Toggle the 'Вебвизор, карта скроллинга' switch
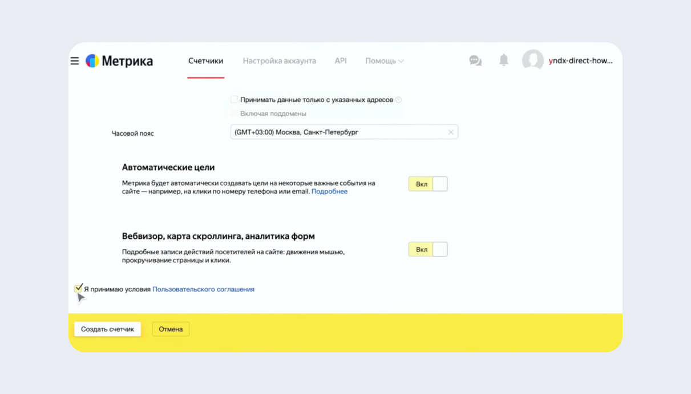The image size is (691, 394). click(428, 249)
